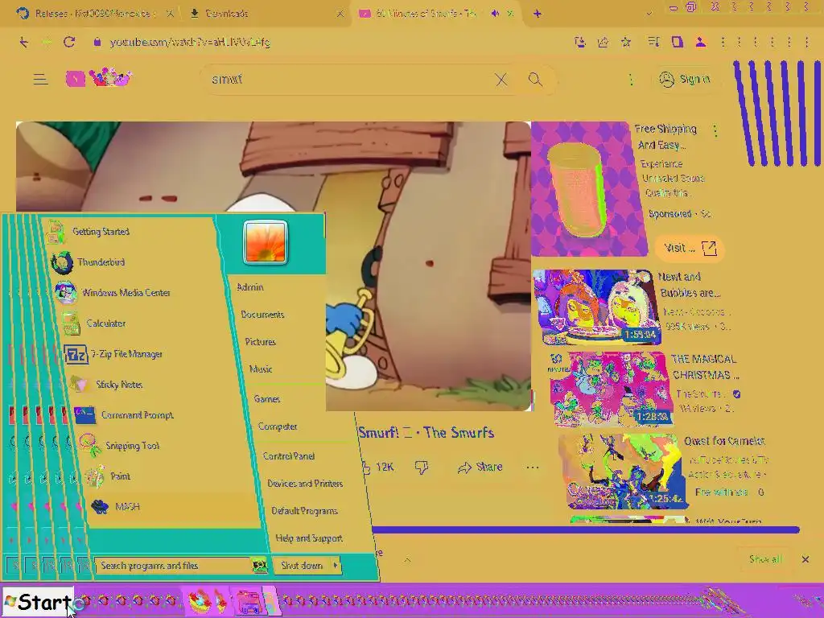Screen dimensions: 824x618
Task: Open 7-Zip File Manager icon
Action: (76, 354)
